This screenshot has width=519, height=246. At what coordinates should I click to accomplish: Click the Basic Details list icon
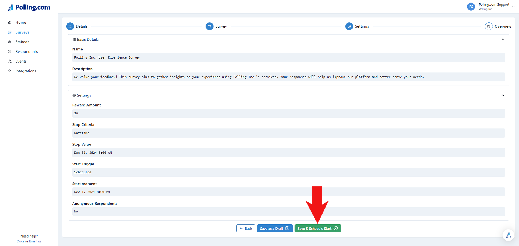(74, 40)
